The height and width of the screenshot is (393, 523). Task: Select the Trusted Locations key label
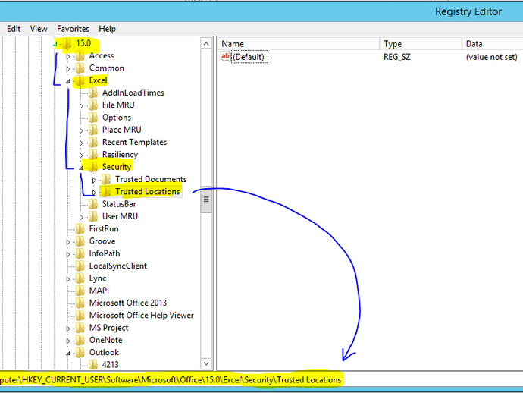148,191
